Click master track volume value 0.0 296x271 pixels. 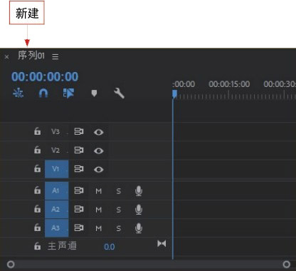coord(110,247)
